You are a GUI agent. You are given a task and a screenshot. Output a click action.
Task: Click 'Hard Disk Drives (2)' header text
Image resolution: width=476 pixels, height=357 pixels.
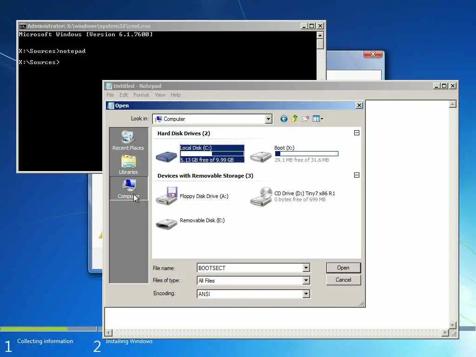[184, 133]
